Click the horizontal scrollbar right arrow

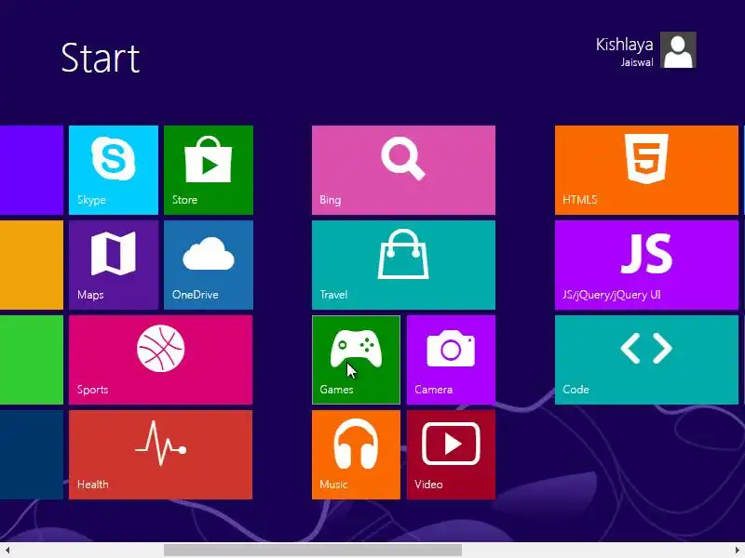pyautogui.click(x=738, y=550)
